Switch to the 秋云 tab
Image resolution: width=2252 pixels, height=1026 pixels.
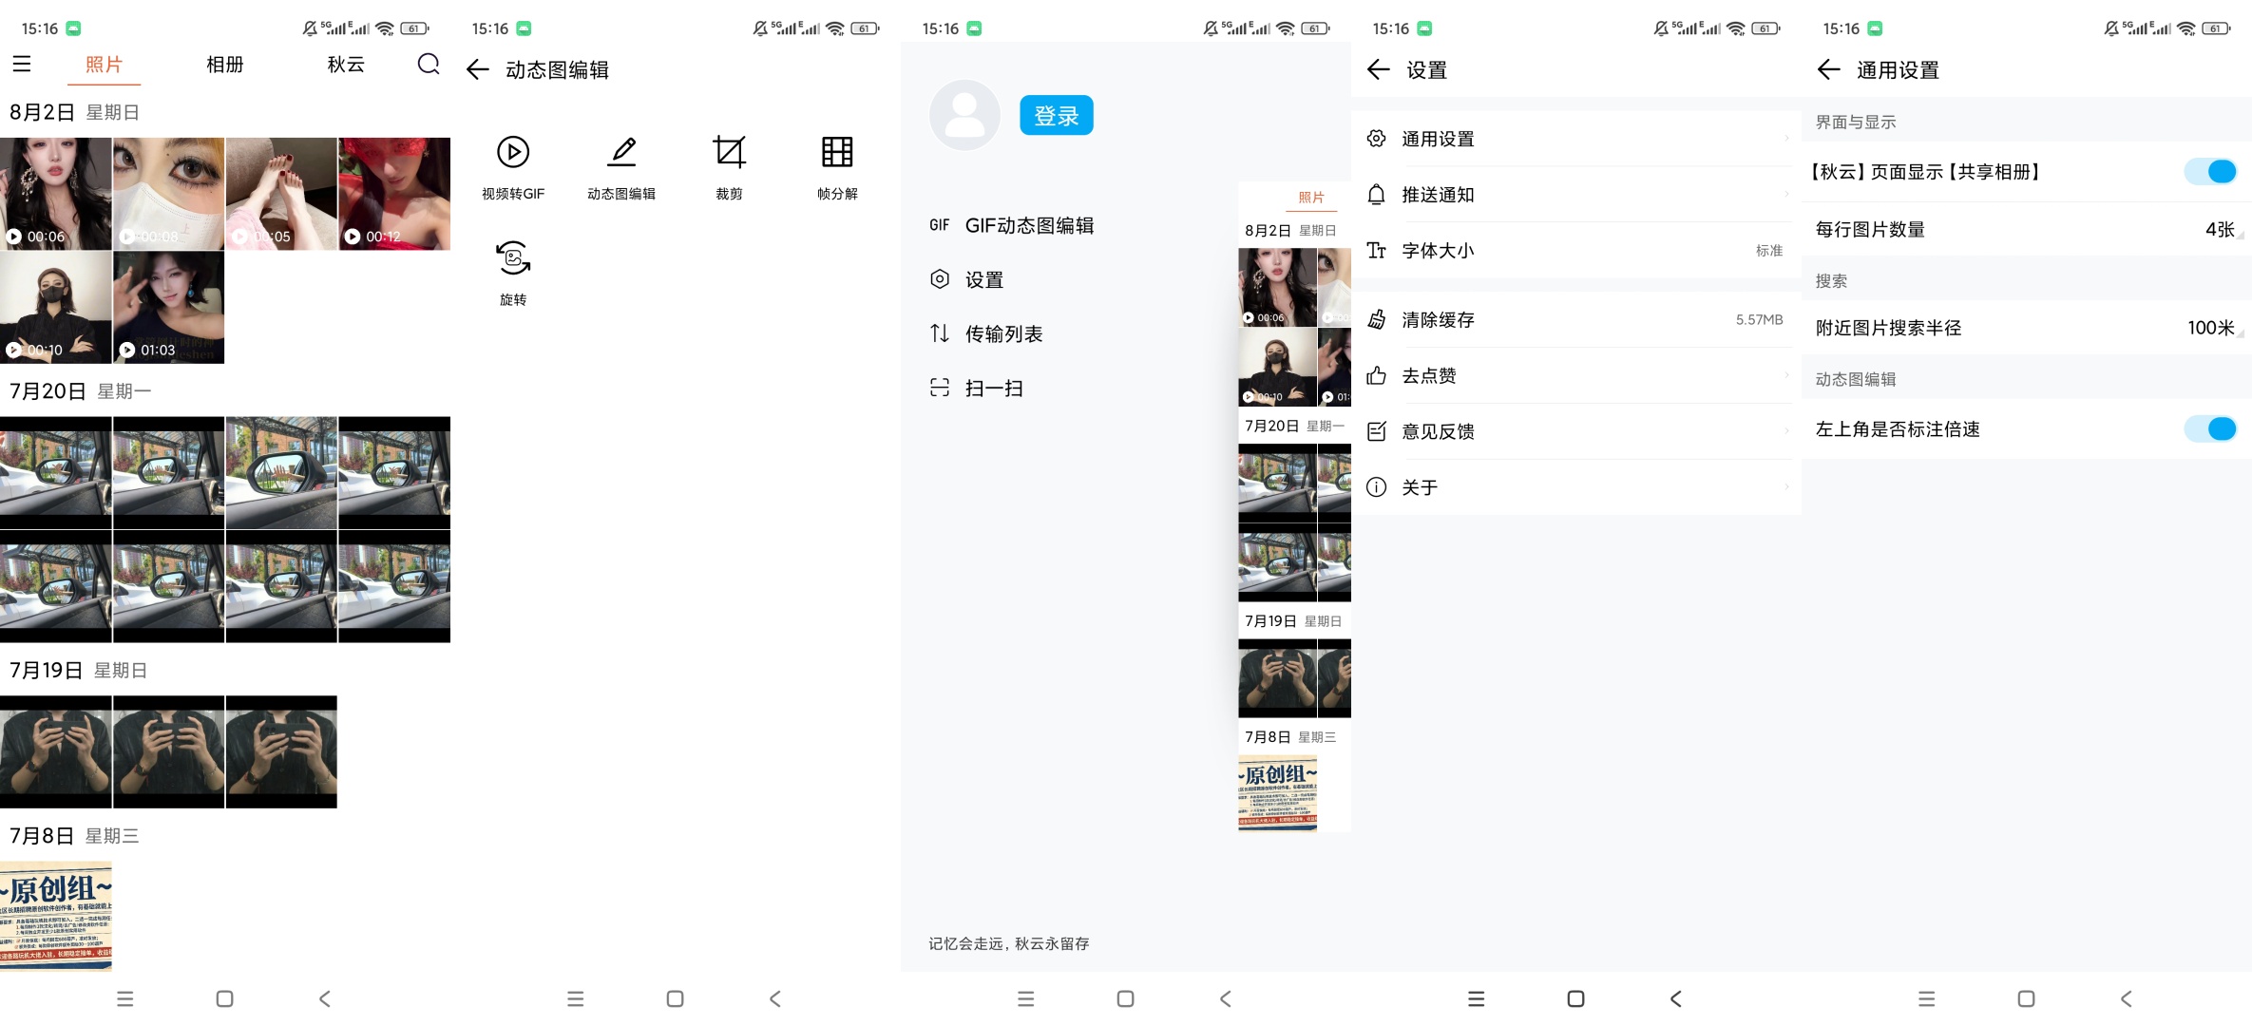click(x=346, y=64)
